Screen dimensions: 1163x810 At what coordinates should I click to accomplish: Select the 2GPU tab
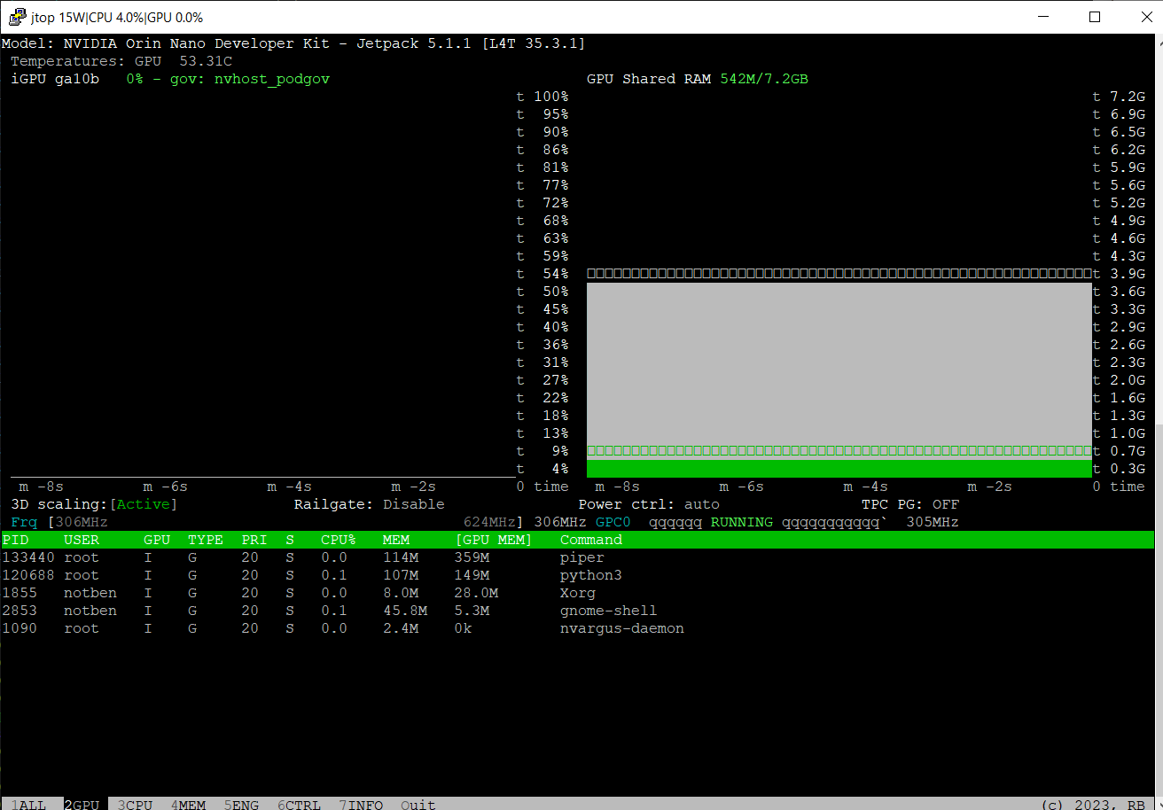(x=82, y=805)
